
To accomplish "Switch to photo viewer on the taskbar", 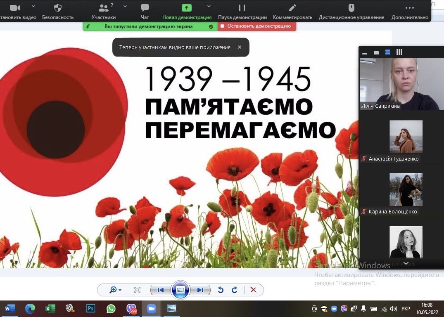I will click(171, 309).
